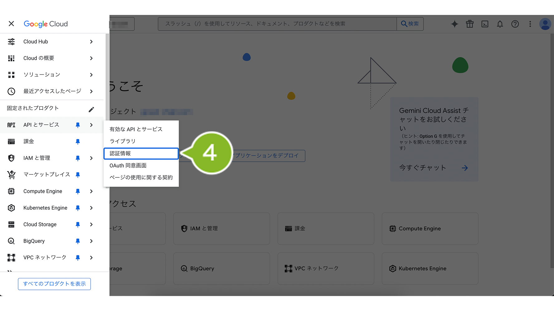
Task: Choose OAuth 同意画面 menu entry
Action: [x=128, y=165]
